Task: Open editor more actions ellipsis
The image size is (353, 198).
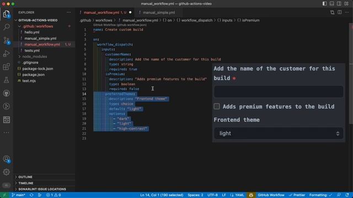Action: tap(347, 12)
